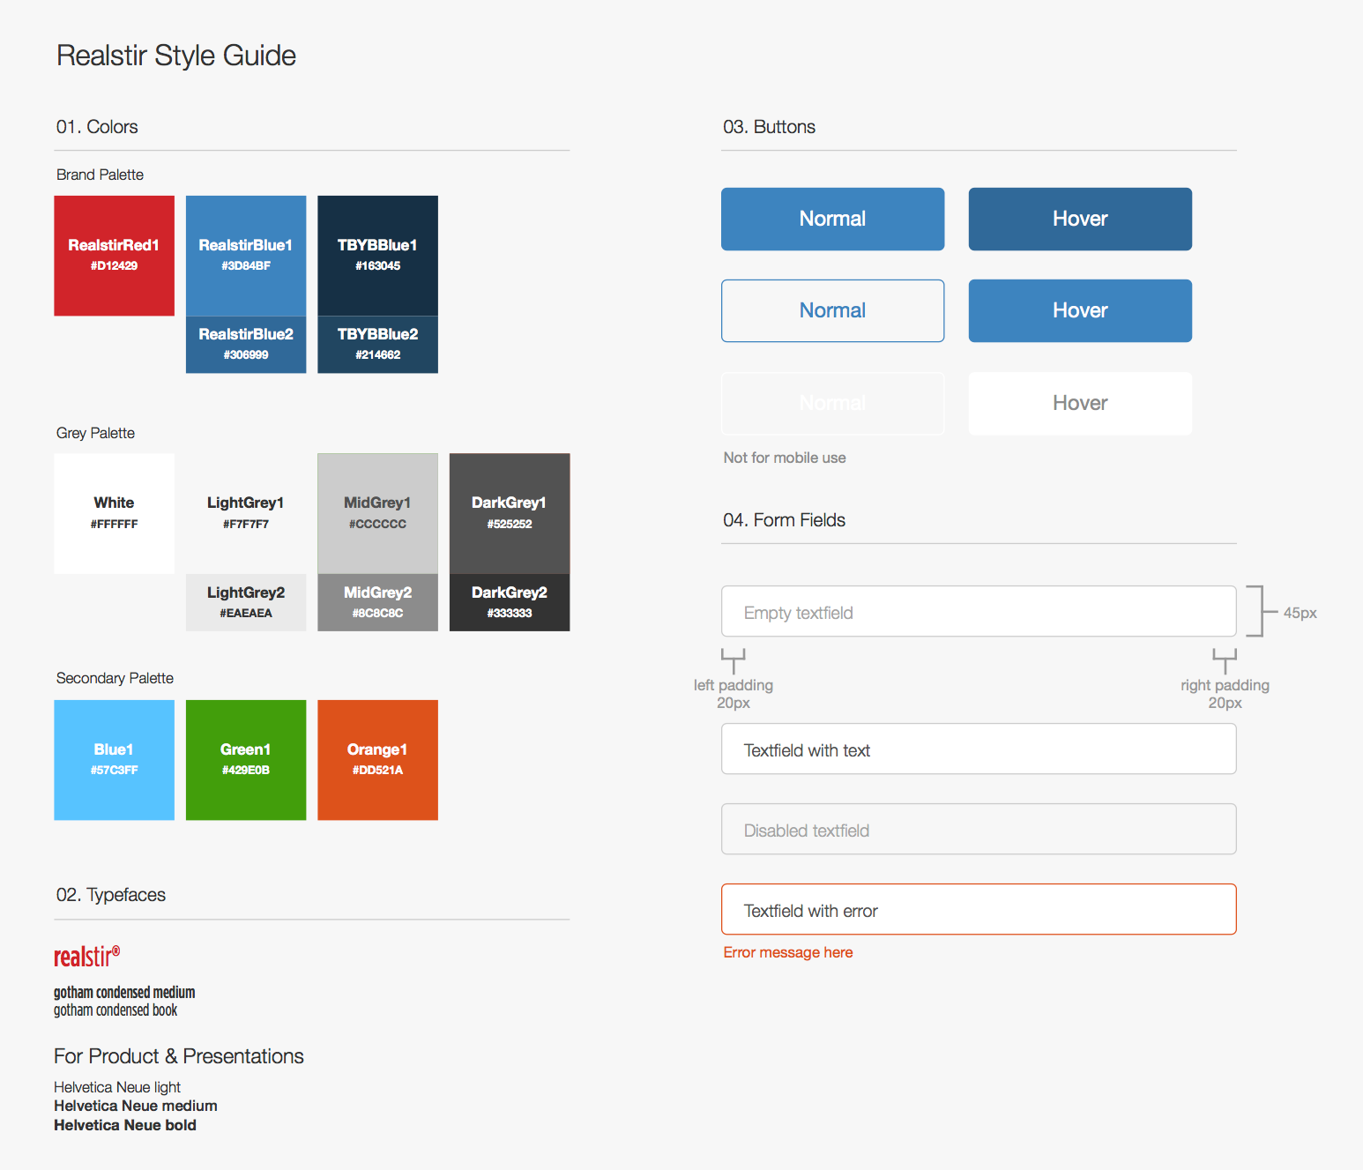The image size is (1363, 1170).
Task: Focus the Empty textfield input
Action: (979, 611)
